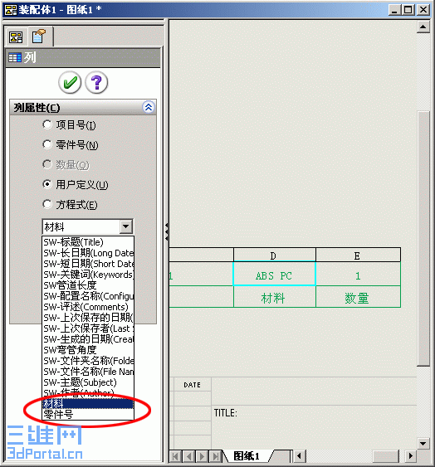
Task: Click the column table icon beside 列
Action: 15,57
